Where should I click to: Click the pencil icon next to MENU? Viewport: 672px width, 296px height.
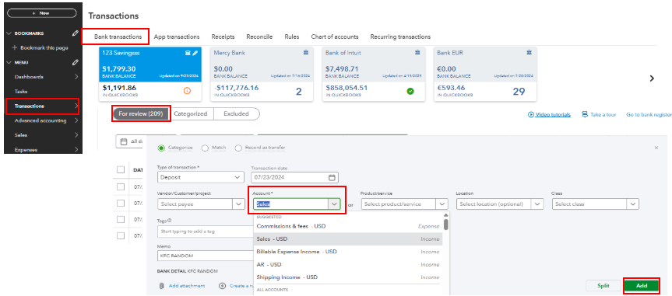click(76, 62)
